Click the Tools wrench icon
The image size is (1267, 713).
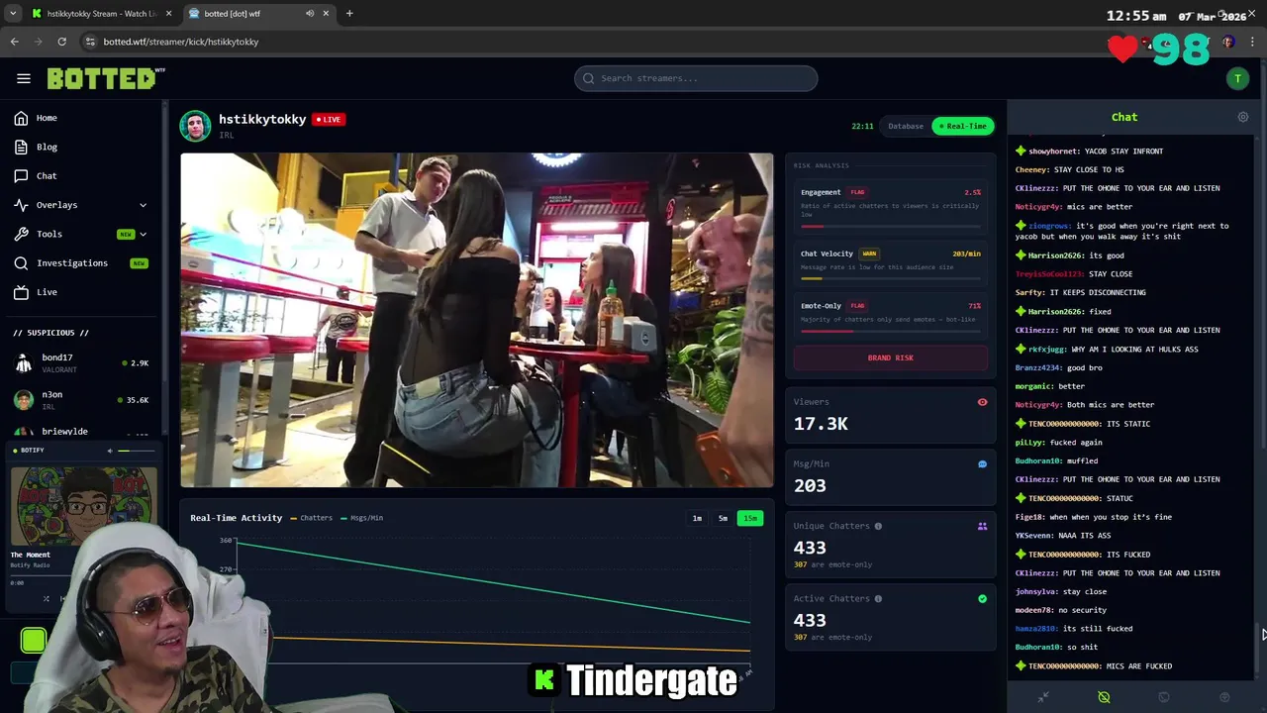(x=21, y=234)
